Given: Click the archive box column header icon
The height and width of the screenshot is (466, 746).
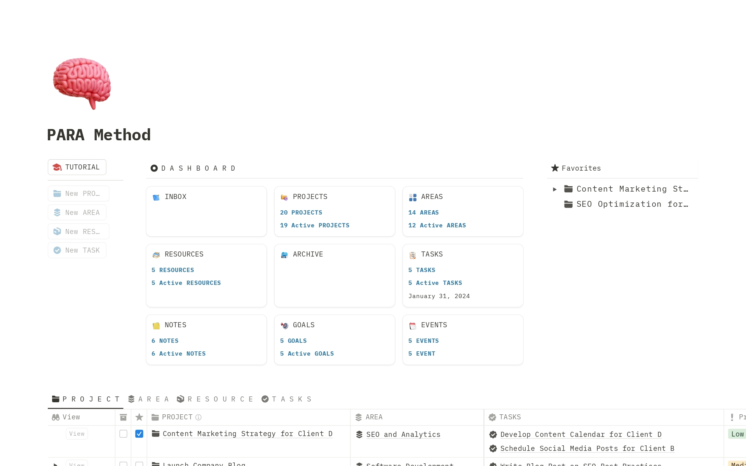Looking at the screenshot, I should click(123, 417).
